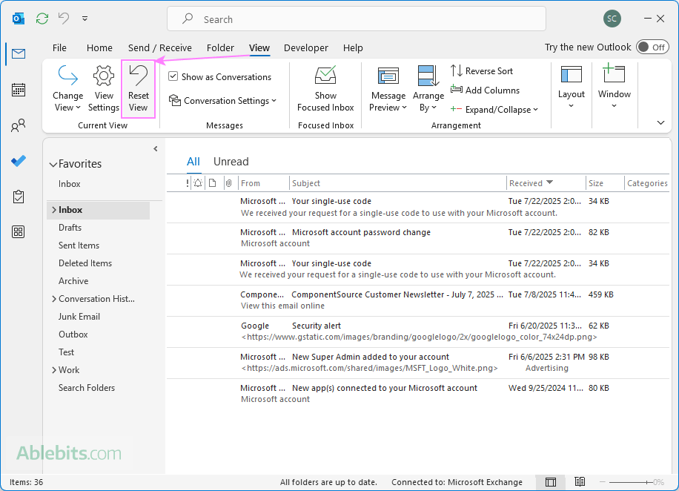679x491 pixels.
Task: Open the To Do checkmark icon in the sidebar
Action: tap(19, 161)
